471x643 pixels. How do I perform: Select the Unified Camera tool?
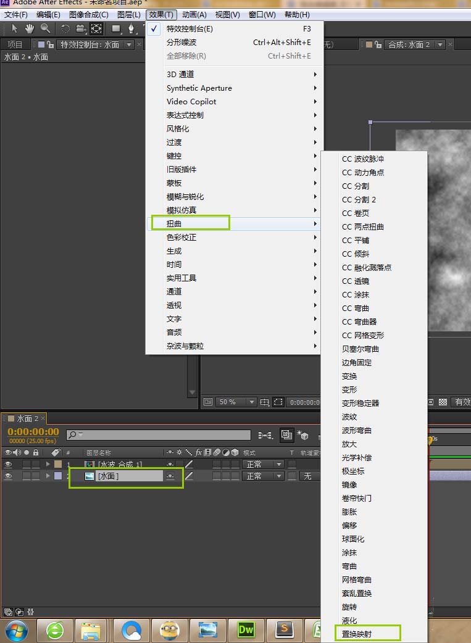[81, 29]
